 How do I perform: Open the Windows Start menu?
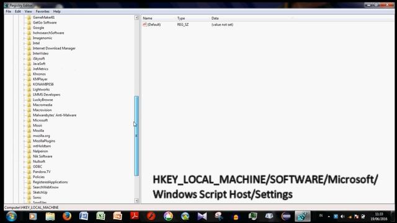click(x=11, y=216)
